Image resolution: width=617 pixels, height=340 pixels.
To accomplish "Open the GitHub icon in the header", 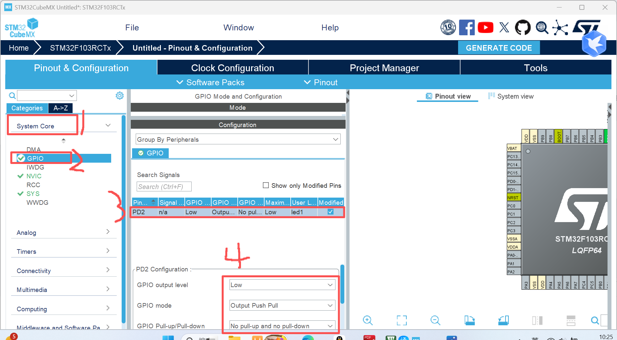I will 523,27.
